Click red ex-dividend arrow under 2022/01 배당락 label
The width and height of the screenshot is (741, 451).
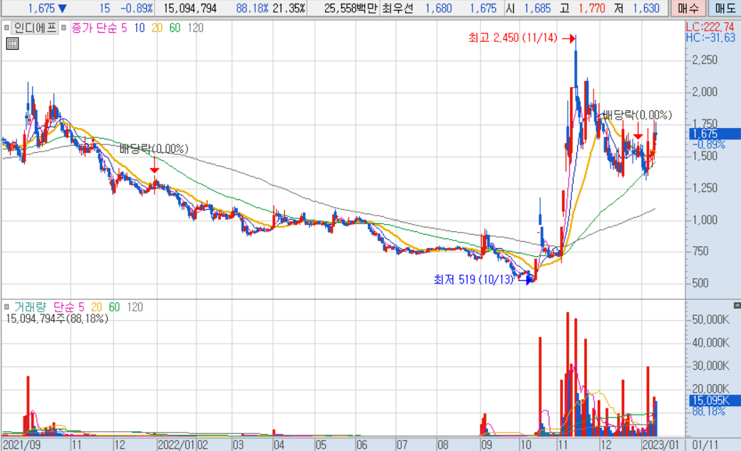[155, 165]
